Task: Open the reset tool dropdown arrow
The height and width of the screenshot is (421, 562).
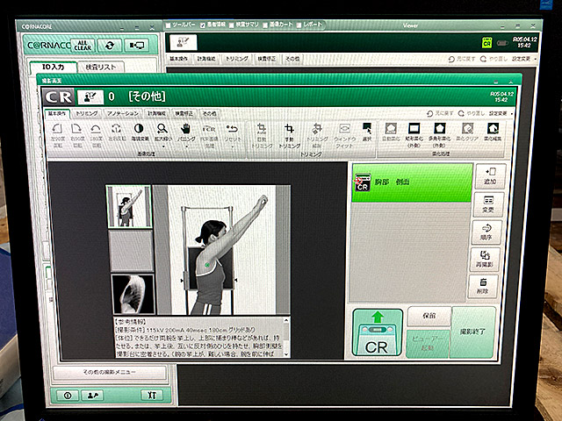Action: [232, 146]
